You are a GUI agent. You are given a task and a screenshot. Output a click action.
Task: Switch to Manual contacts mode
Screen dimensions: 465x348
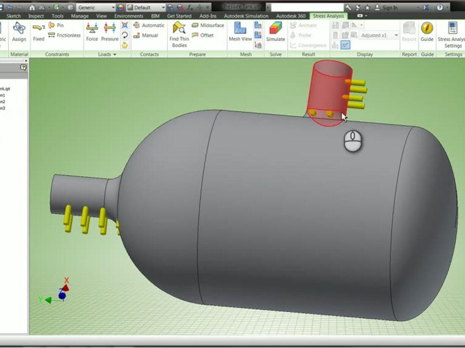coord(148,35)
